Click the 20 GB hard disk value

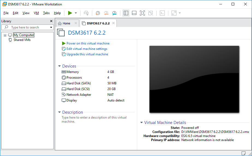112,89
